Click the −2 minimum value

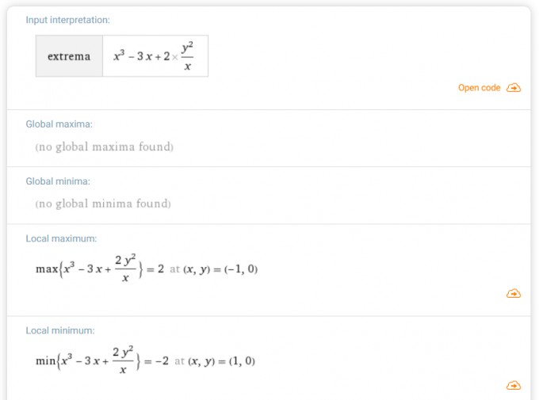pos(162,361)
